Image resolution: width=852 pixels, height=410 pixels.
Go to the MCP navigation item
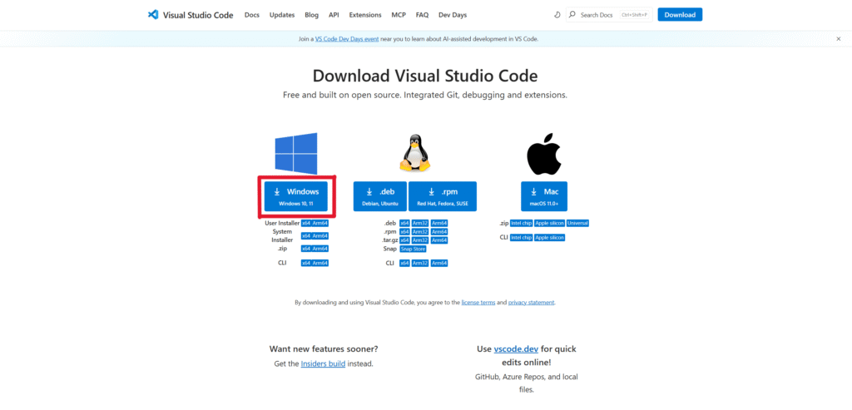[x=399, y=15]
